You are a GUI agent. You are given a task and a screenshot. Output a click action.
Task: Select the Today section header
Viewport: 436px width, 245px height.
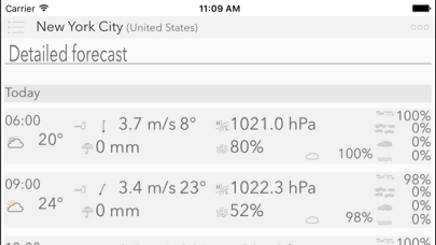[x=218, y=93]
